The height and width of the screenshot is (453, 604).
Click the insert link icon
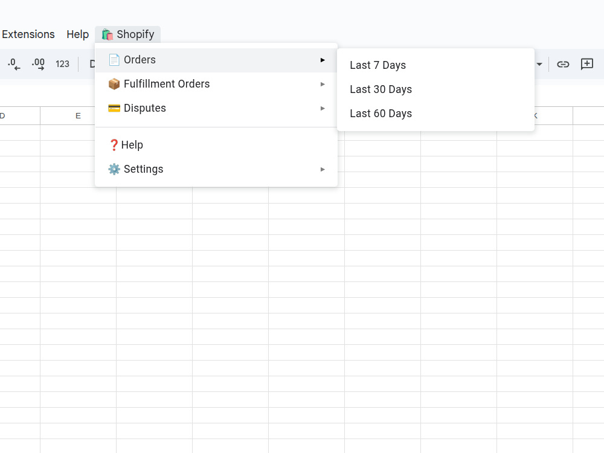click(x=563, y=64)
